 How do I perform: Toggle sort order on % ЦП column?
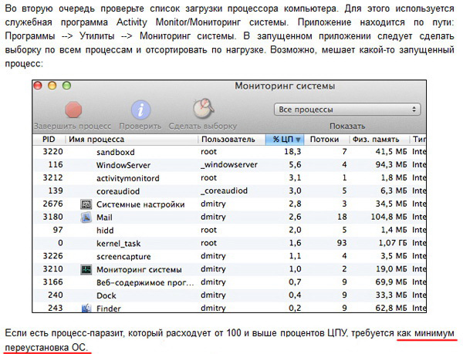286,140
